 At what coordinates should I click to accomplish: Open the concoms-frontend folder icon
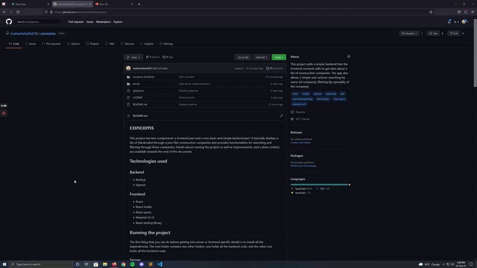click(128, 77)
